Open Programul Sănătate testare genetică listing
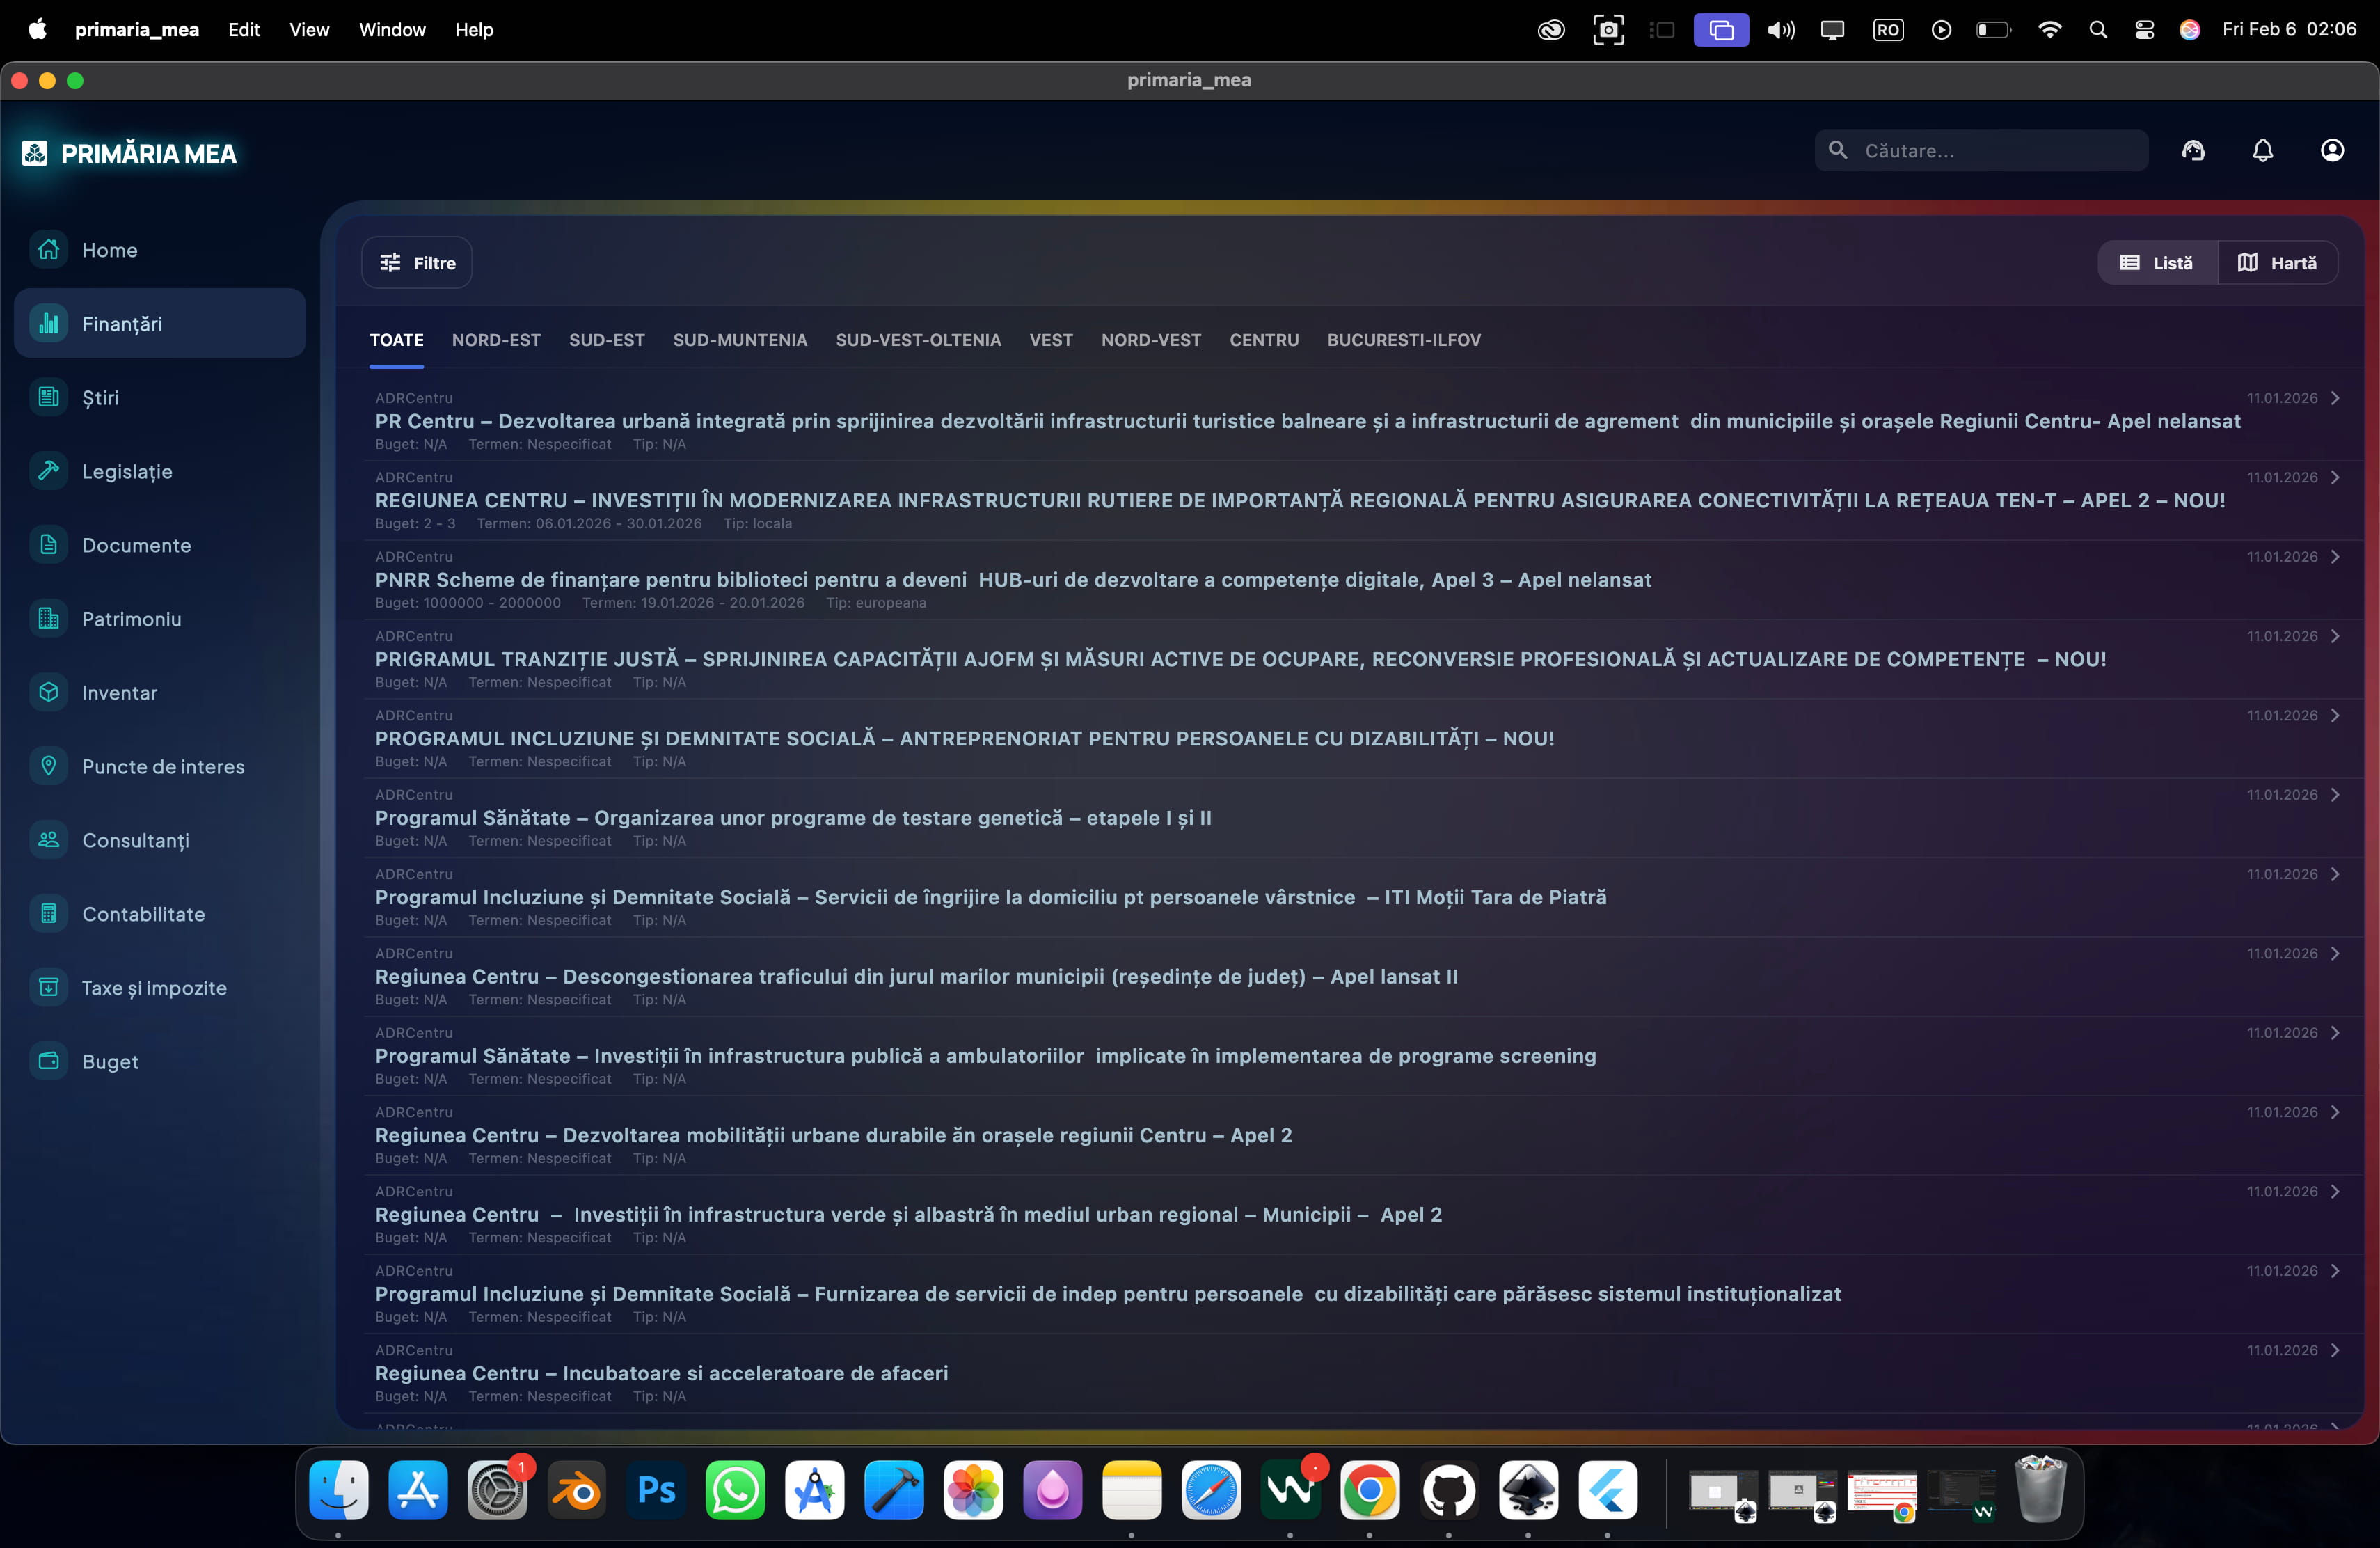2380x1548 pixels. 792,818
